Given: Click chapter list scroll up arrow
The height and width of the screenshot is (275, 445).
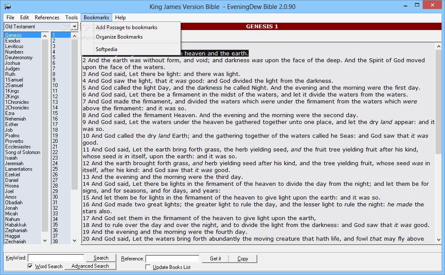Looking at the screenshot, I should pos(74,36).
